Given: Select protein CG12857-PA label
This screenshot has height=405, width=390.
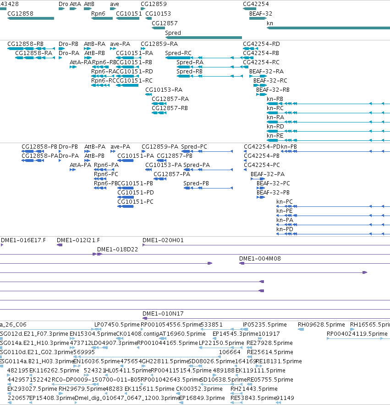Looking at the screenshot, I should click(172, 174).
